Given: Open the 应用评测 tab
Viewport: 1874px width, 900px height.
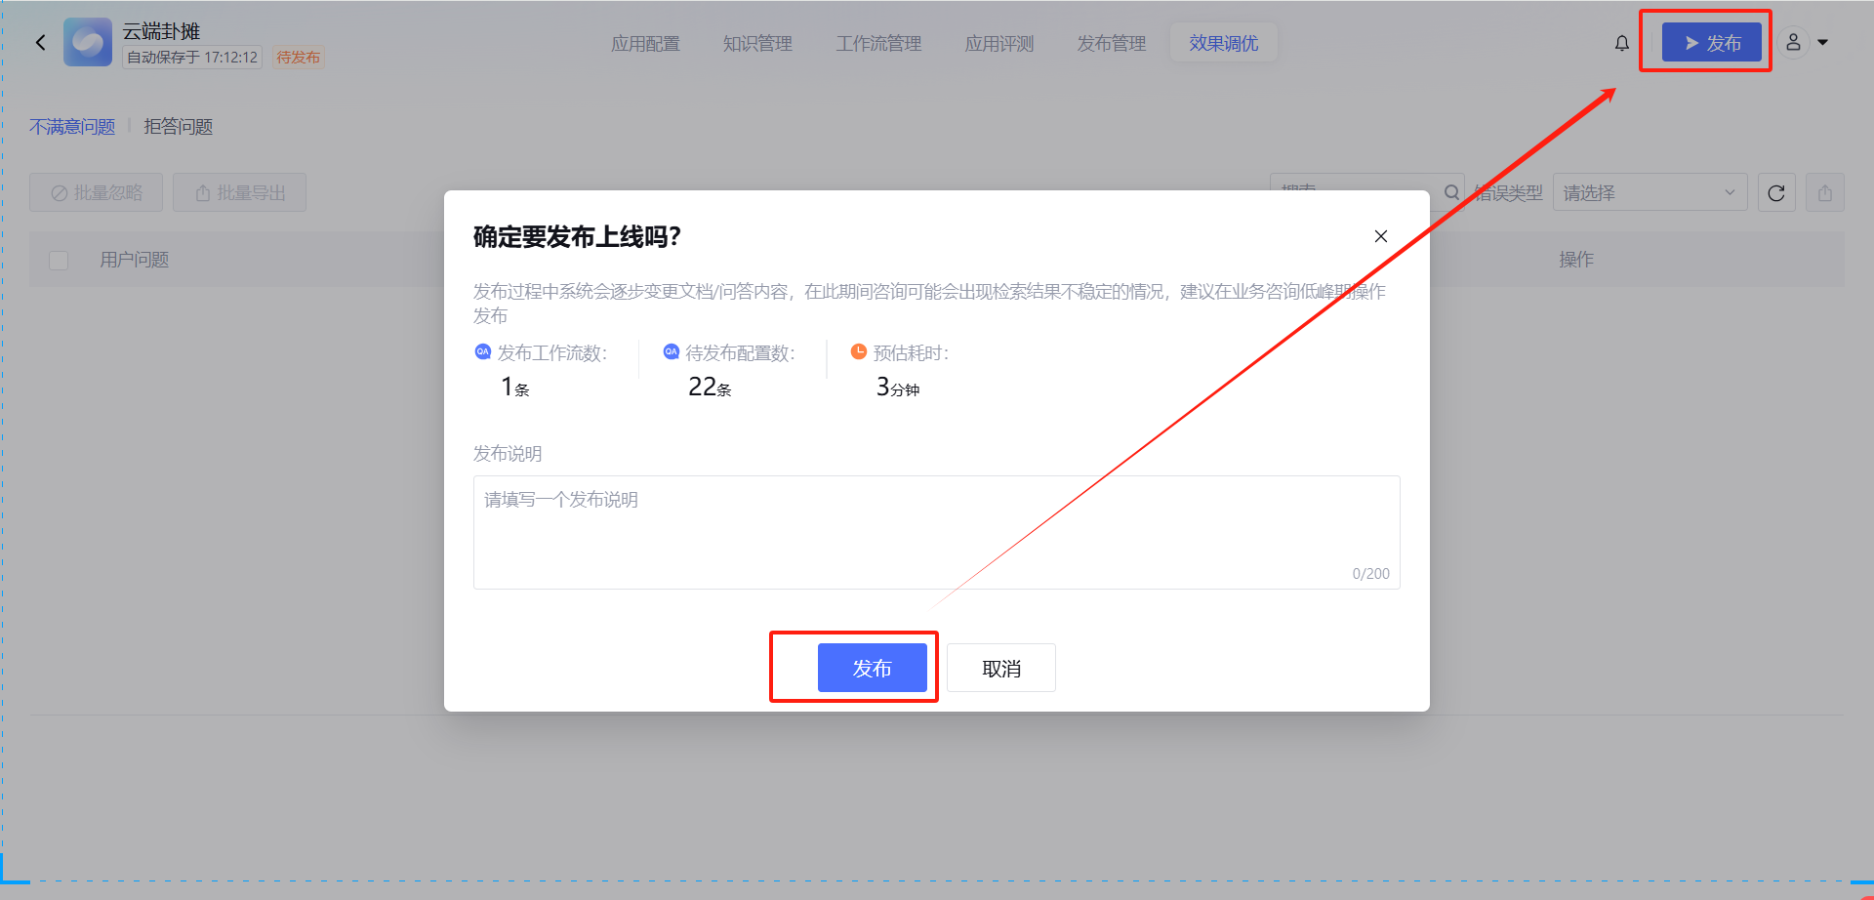Looking at the screenshot, I should [x=999, y=43].
